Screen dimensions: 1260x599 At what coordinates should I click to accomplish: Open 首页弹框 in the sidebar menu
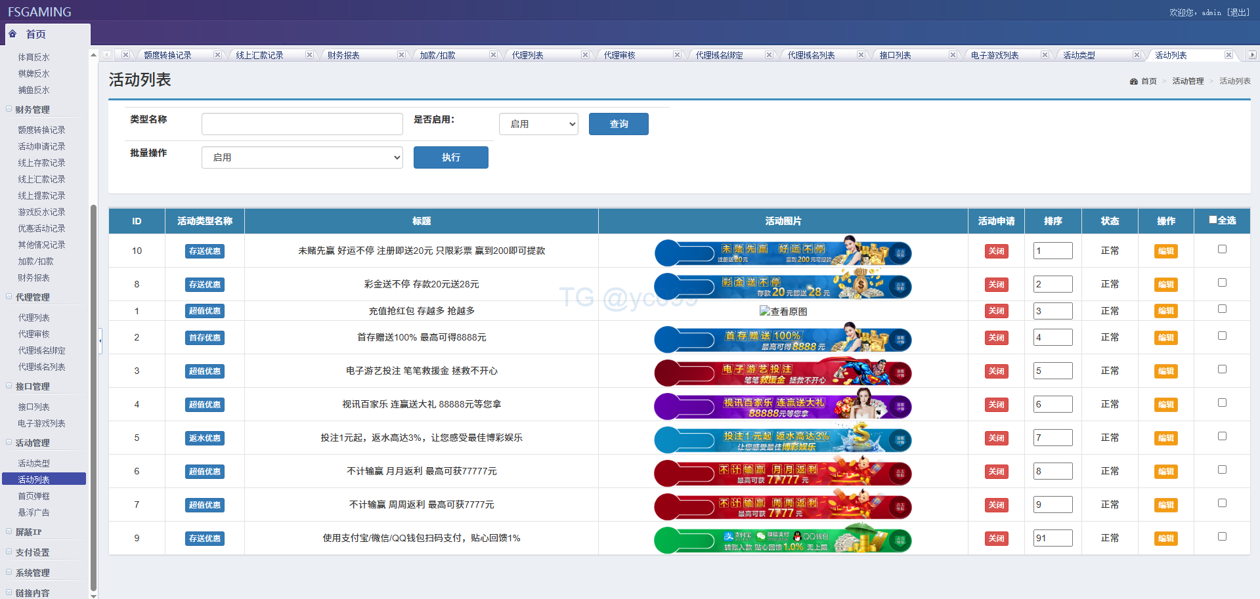click(x=34, y=496)
